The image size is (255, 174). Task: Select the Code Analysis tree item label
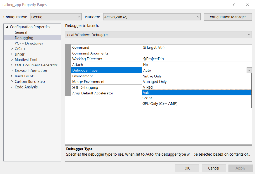[26, 87]
